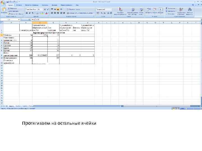202x151 pixels.
Task: Decrease cell indent
Action: tap(61, 13)
